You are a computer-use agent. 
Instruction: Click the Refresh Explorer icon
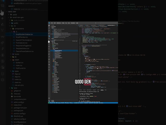pos(75,41)
